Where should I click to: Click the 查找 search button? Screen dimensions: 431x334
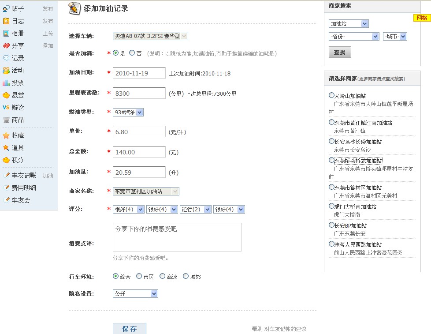click(339, 52)
